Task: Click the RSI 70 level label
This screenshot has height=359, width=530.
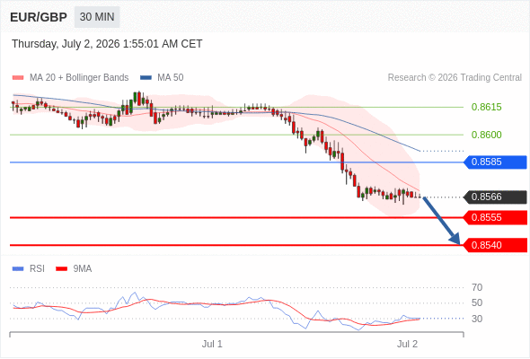Action: tap(477, 288)
